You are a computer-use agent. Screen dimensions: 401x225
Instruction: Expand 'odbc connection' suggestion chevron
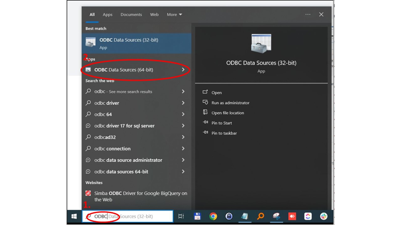pos(183,148)
